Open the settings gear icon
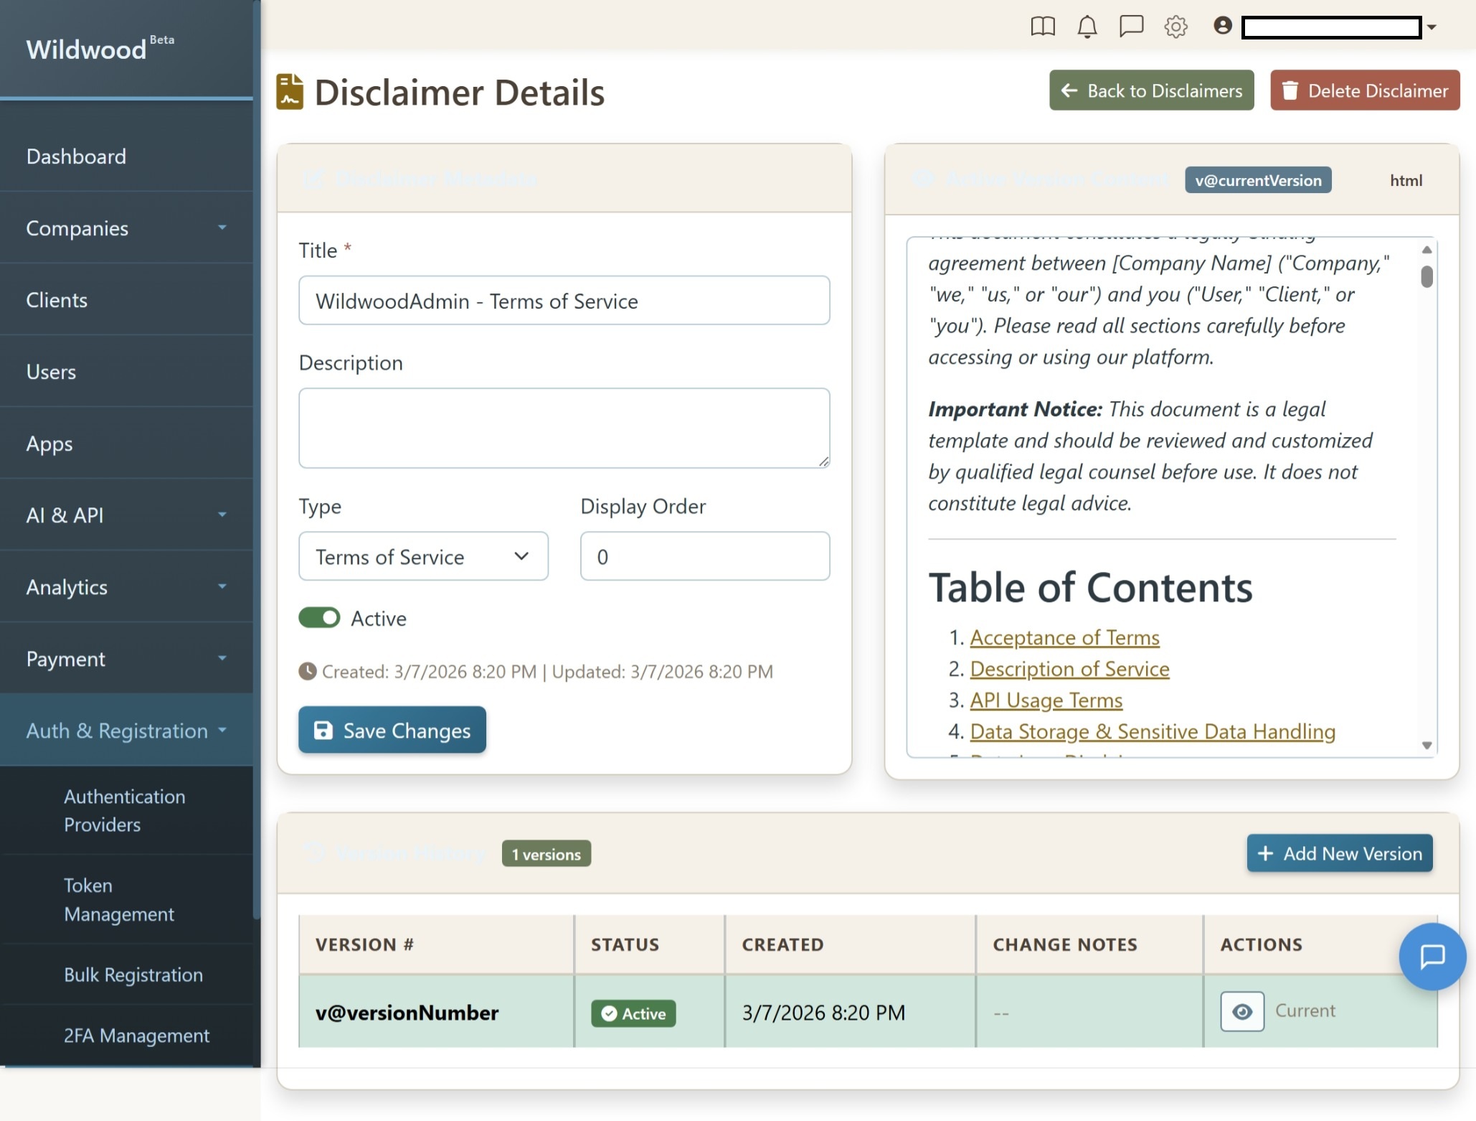This screenshot has height=1121, width=1476. (x=1175, y=27)
